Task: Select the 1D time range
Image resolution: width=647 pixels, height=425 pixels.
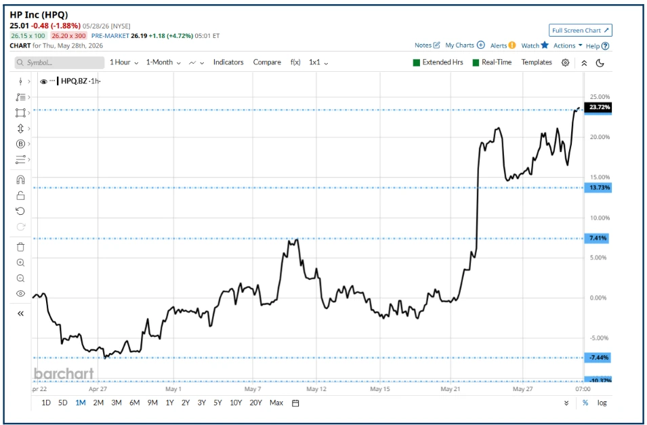Action: (46, 403)
